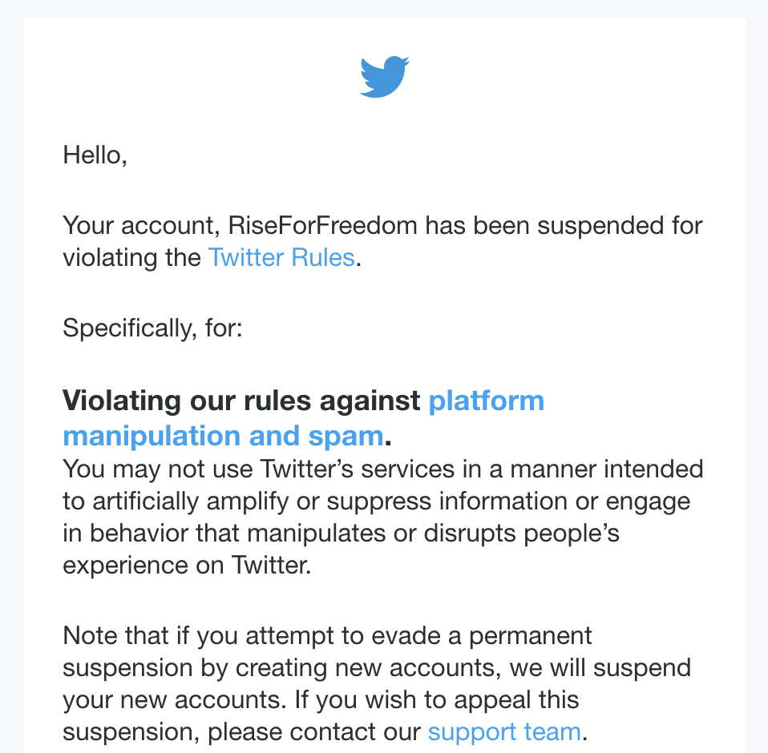Image resolution: width=768 pixels, height=753 pixels.
Task: Click the "Hello," greeting text
Action: click(x=95, y=154)
